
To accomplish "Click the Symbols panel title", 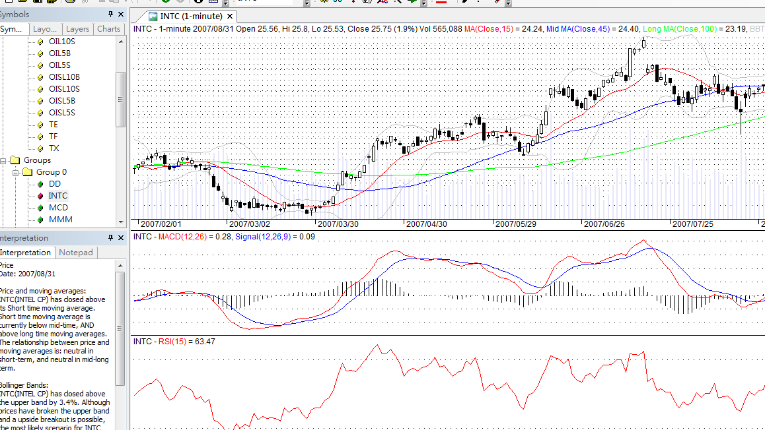I will (x=15, y=15).
